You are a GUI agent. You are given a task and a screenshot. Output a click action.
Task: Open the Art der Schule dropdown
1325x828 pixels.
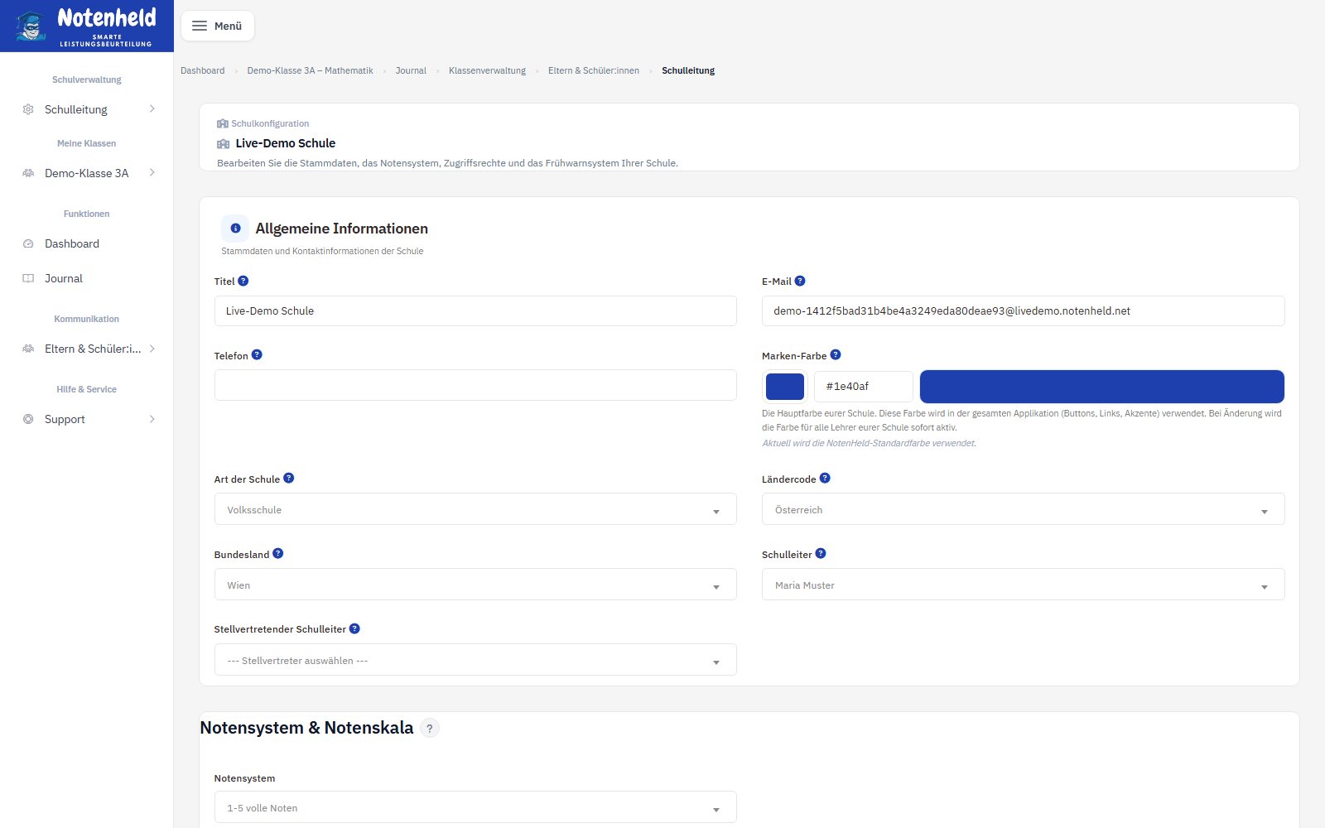pos(475,509)
